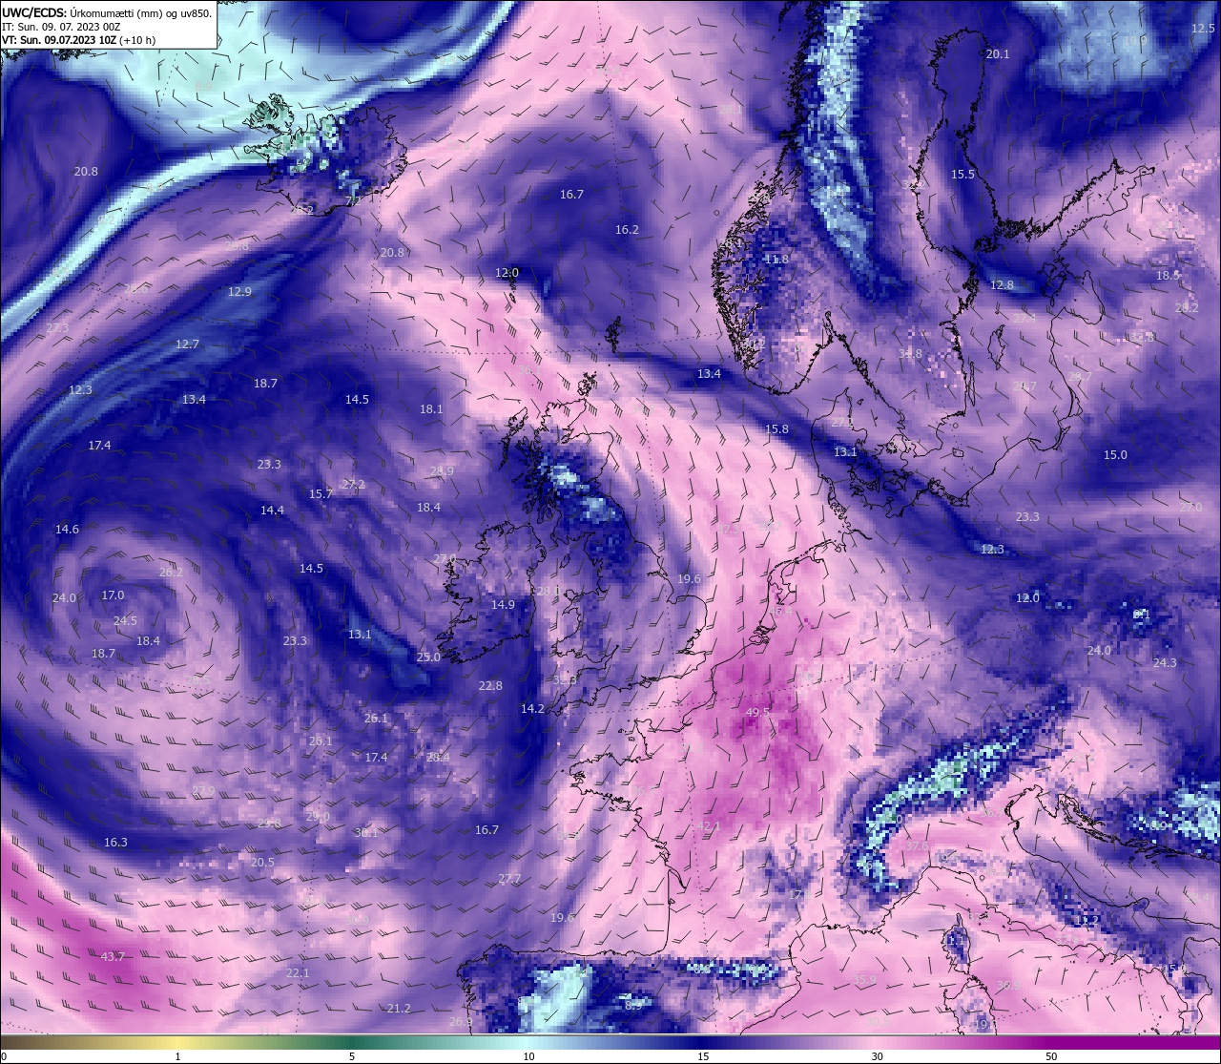This screenshot has width=1221, height=1064.
Task: Click the 14.2 value near Cornwall
Action: coord(532,708)
